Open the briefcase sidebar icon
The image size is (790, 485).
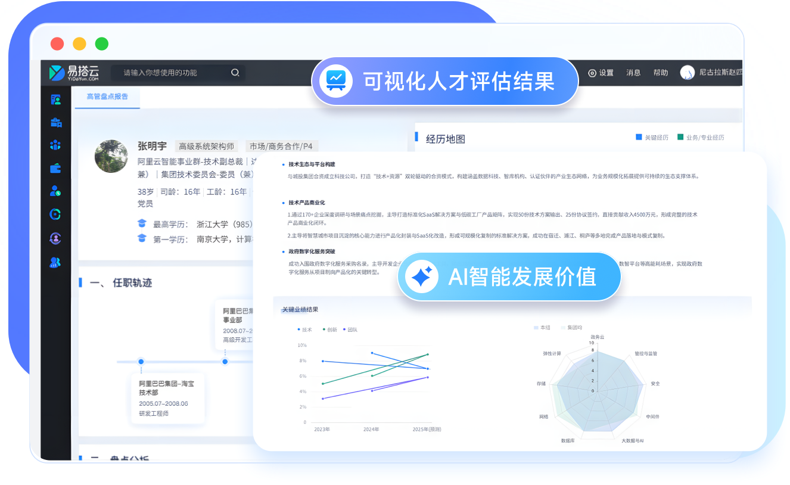tap(56, 123)
